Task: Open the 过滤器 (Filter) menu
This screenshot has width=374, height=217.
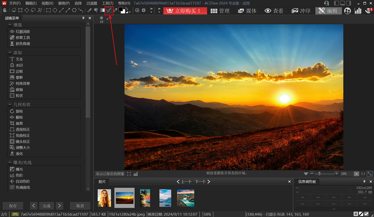Action: click(92, 3)
